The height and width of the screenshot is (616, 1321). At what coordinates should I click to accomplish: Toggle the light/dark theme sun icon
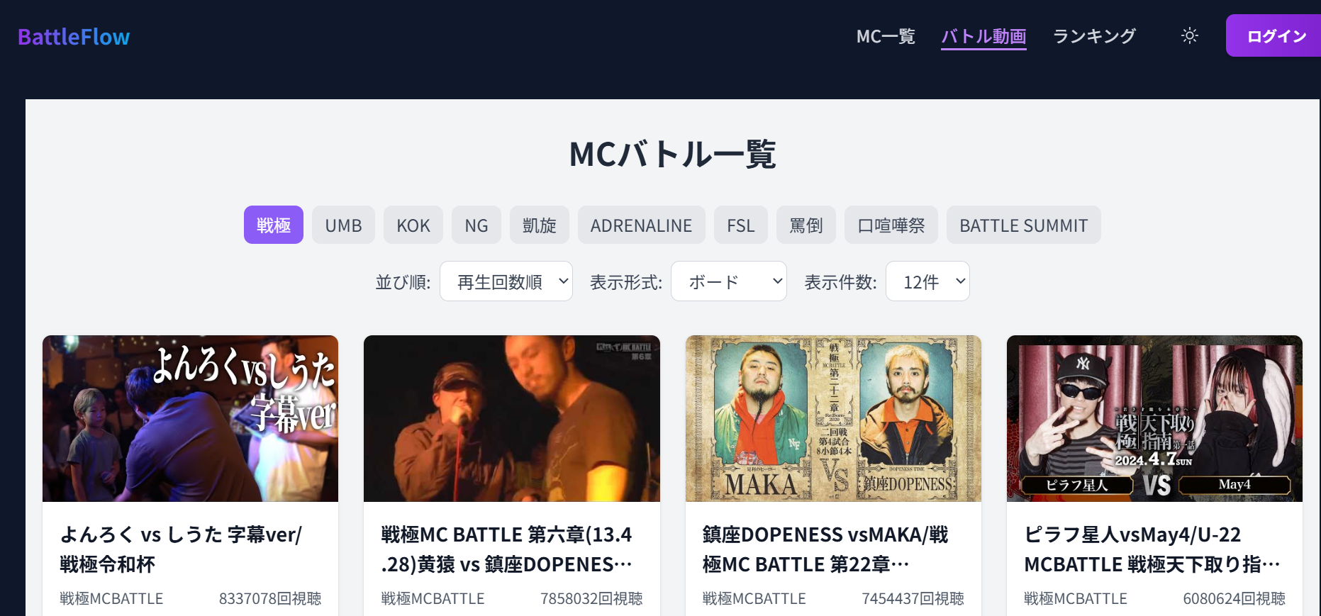1189,35
